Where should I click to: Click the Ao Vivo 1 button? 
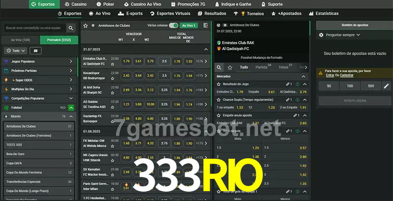(189, 26)
